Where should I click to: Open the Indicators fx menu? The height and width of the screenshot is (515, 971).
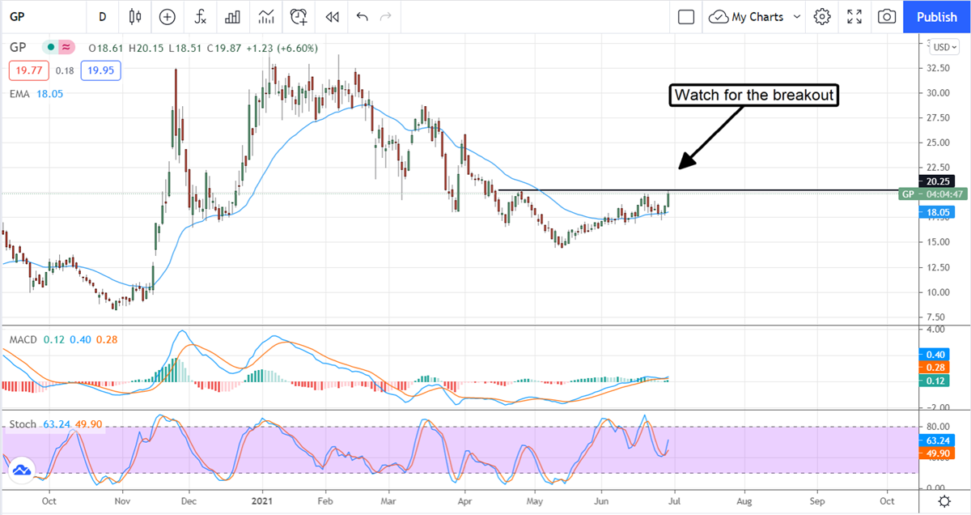(x=199, y=16)
